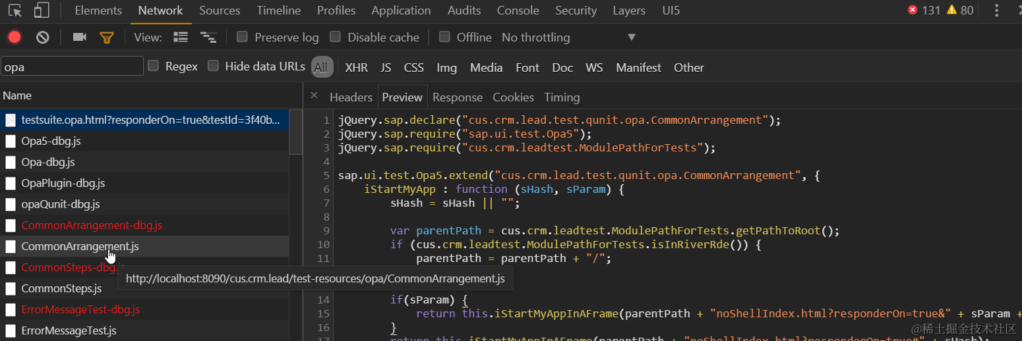The image size is (1022, 341).
Task: Filter requests by Media
Action: 487,67
